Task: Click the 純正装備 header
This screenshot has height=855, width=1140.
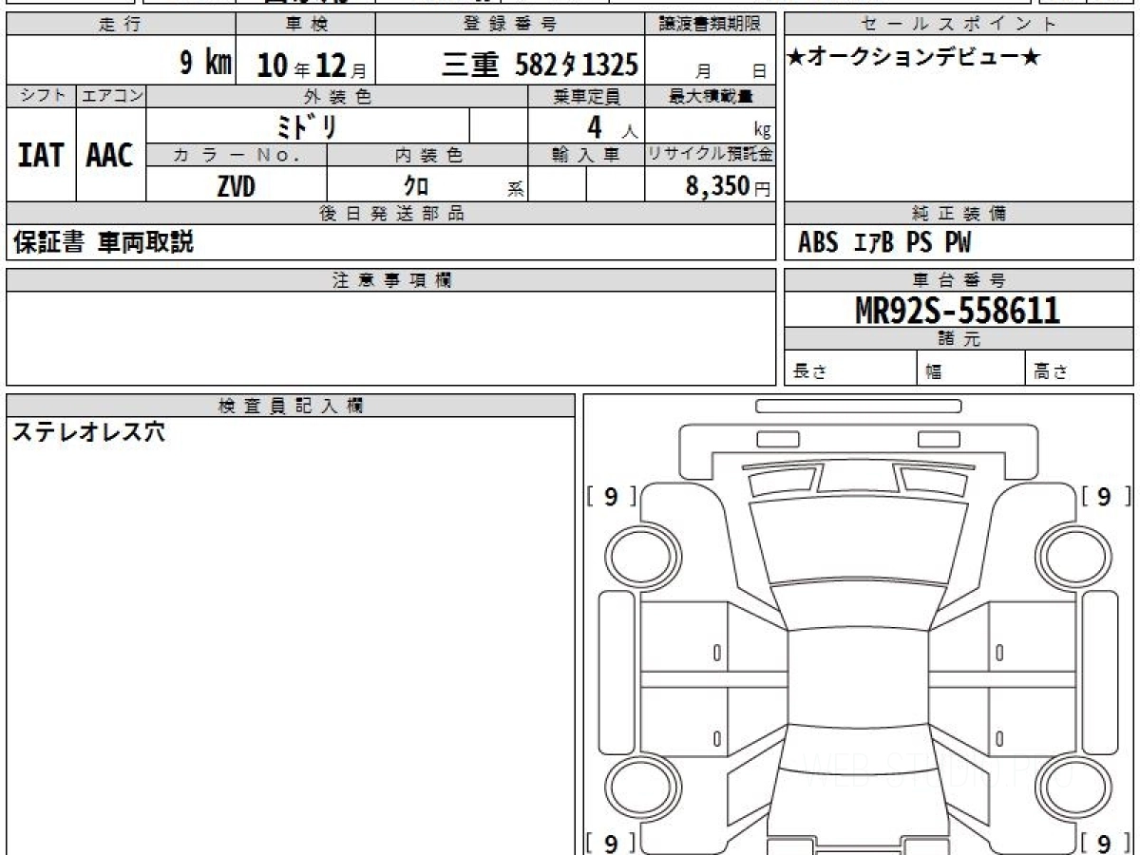Action: point(959,214)
